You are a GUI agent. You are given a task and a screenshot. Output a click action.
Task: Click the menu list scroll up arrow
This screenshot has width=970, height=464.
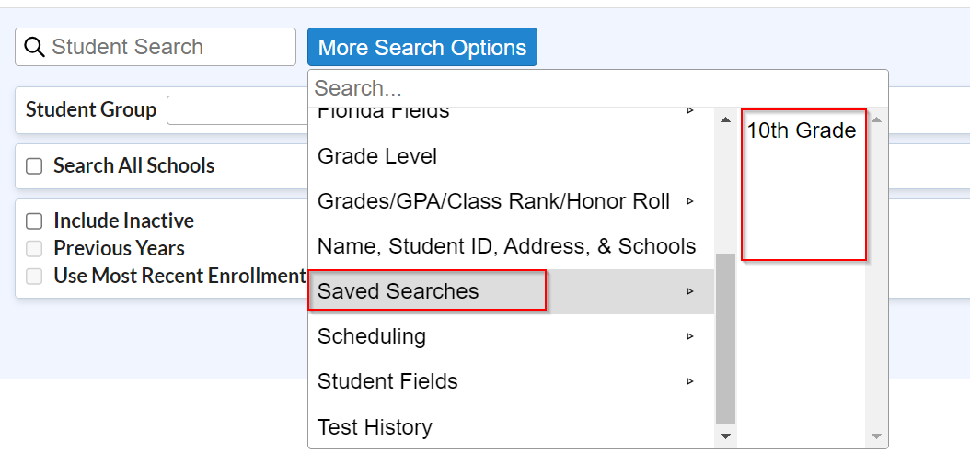click(x=725, y=119)
